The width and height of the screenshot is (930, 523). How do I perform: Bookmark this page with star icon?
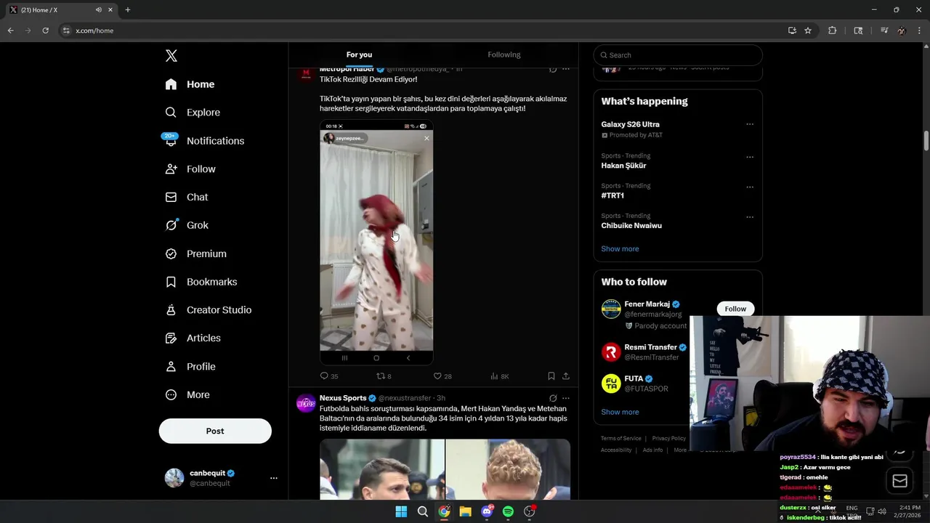808,31
